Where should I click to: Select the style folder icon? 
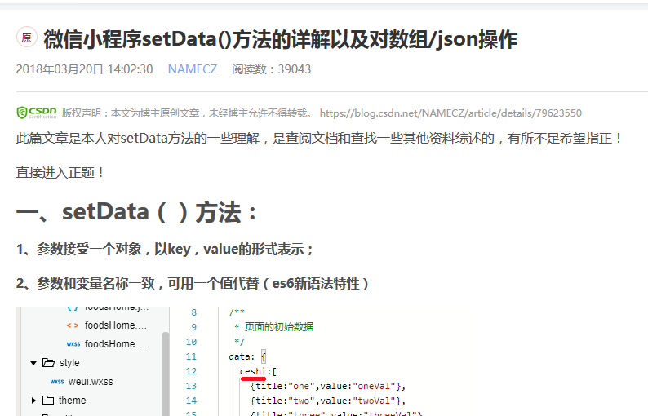click(x=48, y=363)
